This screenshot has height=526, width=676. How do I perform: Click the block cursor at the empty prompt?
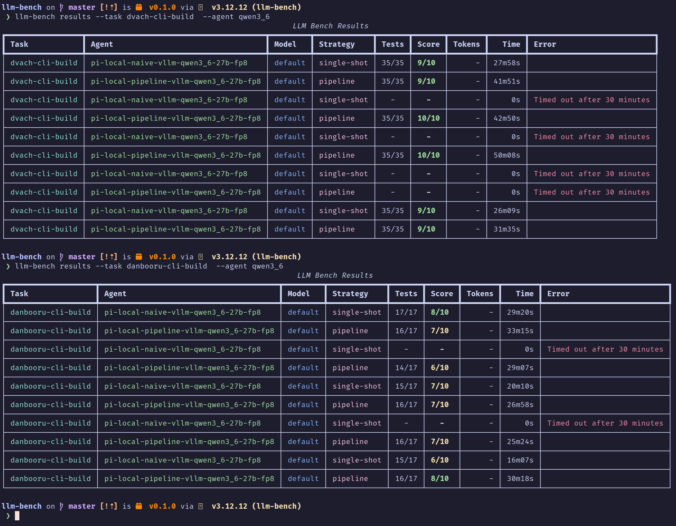(x=17, y=516)
